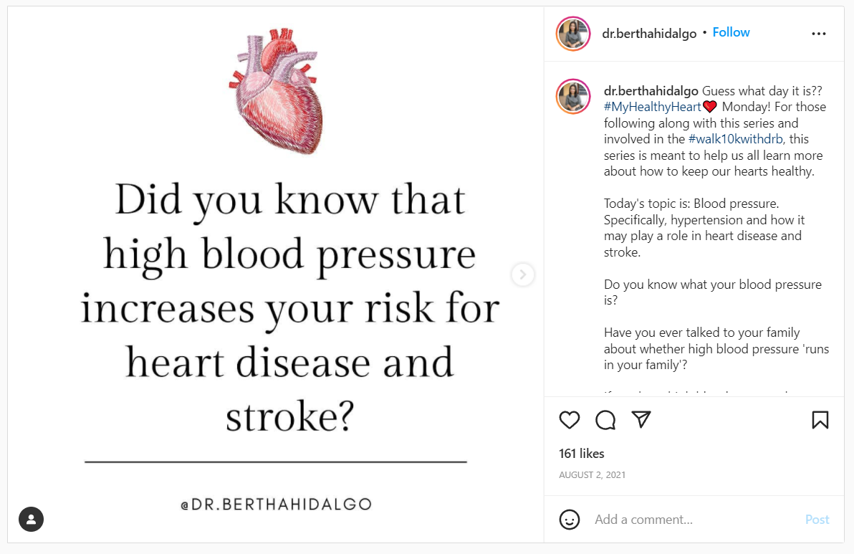Open emoji picker smiley icon
Viewport: 854px width, 554px height.
point(570,520)
